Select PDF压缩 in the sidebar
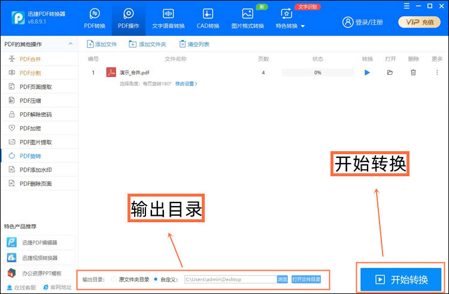 point(40,100)
